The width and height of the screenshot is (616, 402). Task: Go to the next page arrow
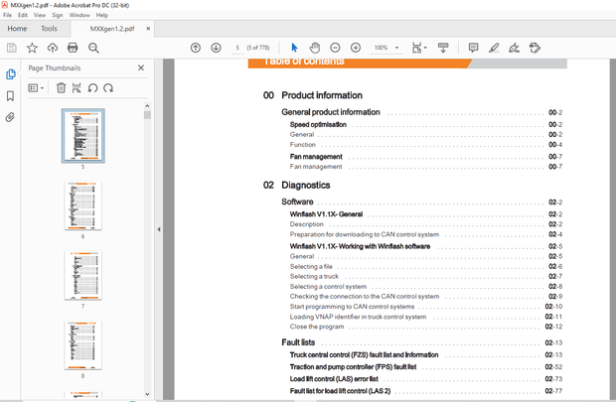(216, 48)
